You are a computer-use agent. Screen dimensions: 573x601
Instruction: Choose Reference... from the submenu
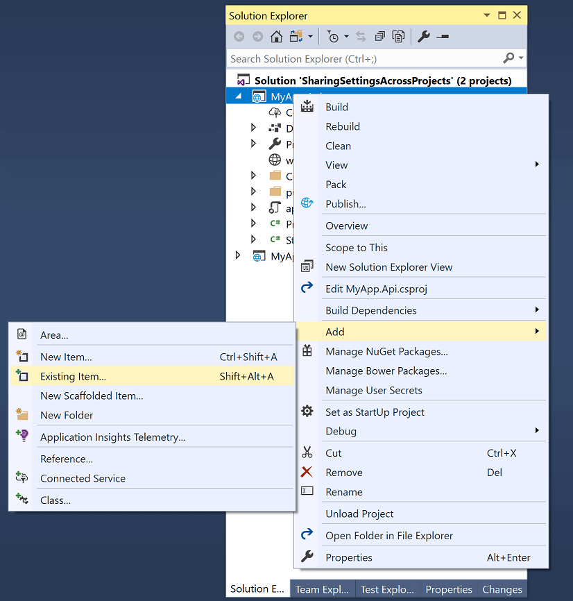pos(151,459)
